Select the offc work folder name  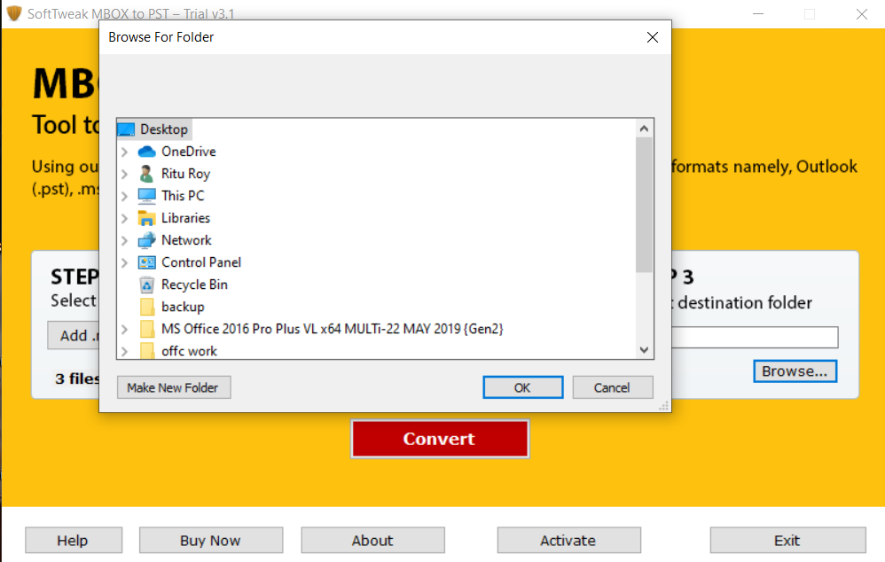(189, 351)
